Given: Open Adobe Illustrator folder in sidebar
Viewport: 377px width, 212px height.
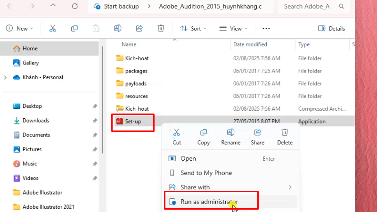Looking at the screenshot, I should pos(42,193).
